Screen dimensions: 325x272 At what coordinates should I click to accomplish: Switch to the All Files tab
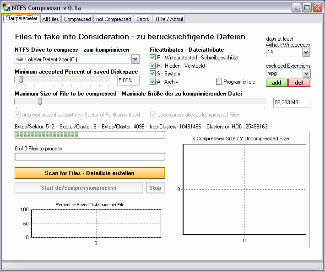coord(50,19)
